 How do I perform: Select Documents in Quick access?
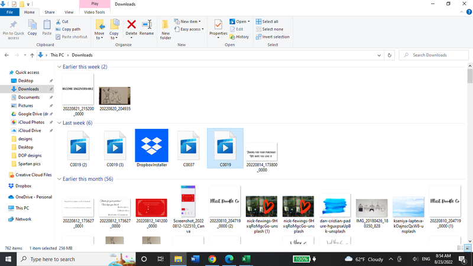point(28,98)
